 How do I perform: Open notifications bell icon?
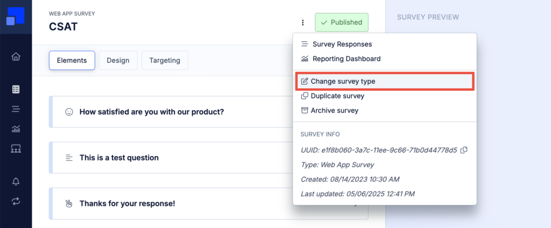pos(16,182)
